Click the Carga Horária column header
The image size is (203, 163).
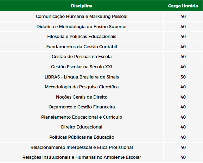[183, 6]
